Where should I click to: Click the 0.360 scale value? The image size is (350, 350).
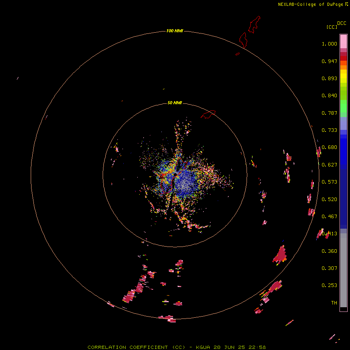click(x=329, y=251)
